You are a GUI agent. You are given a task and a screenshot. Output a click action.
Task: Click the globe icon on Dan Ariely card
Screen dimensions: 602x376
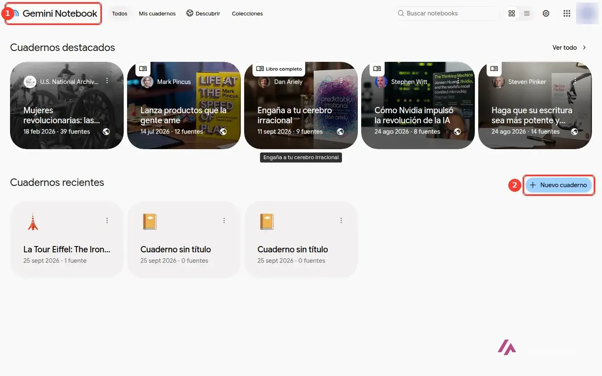340,132
